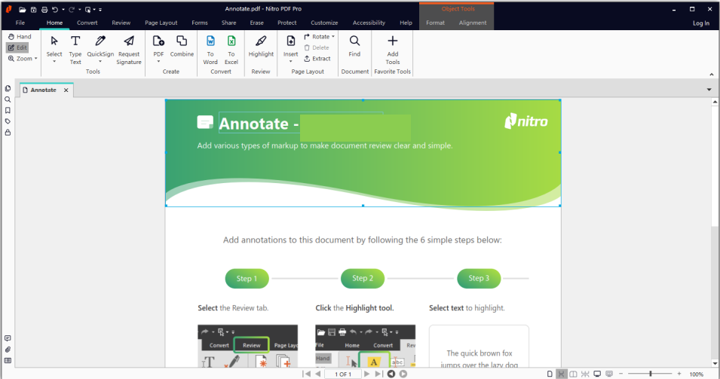This screenshot has width=720, height=379.
Task: Switch to the Review ribbon tab
Action: (x=121, y=23)
